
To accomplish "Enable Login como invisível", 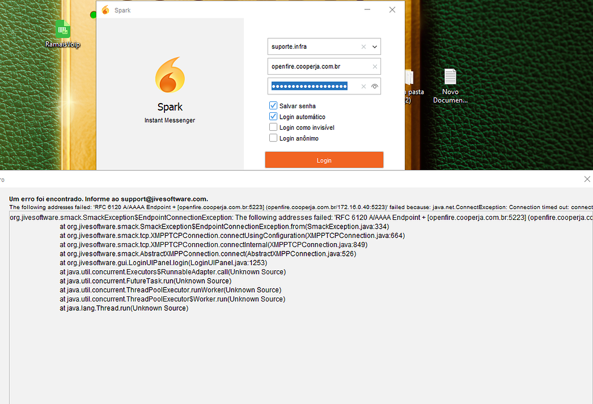I will 273,127.
